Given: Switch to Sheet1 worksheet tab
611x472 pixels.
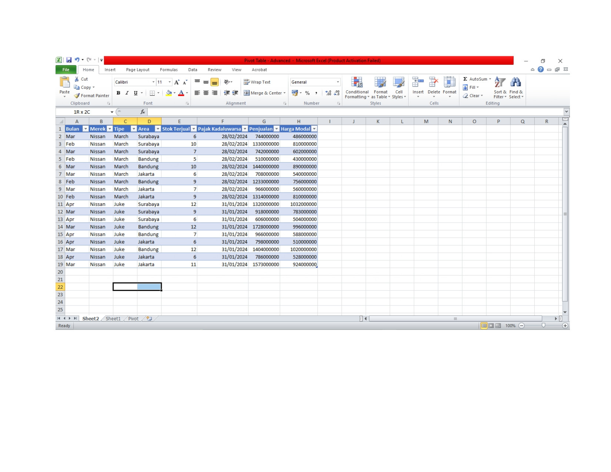Looking at the screenshot, I should [x=113, y=319].
